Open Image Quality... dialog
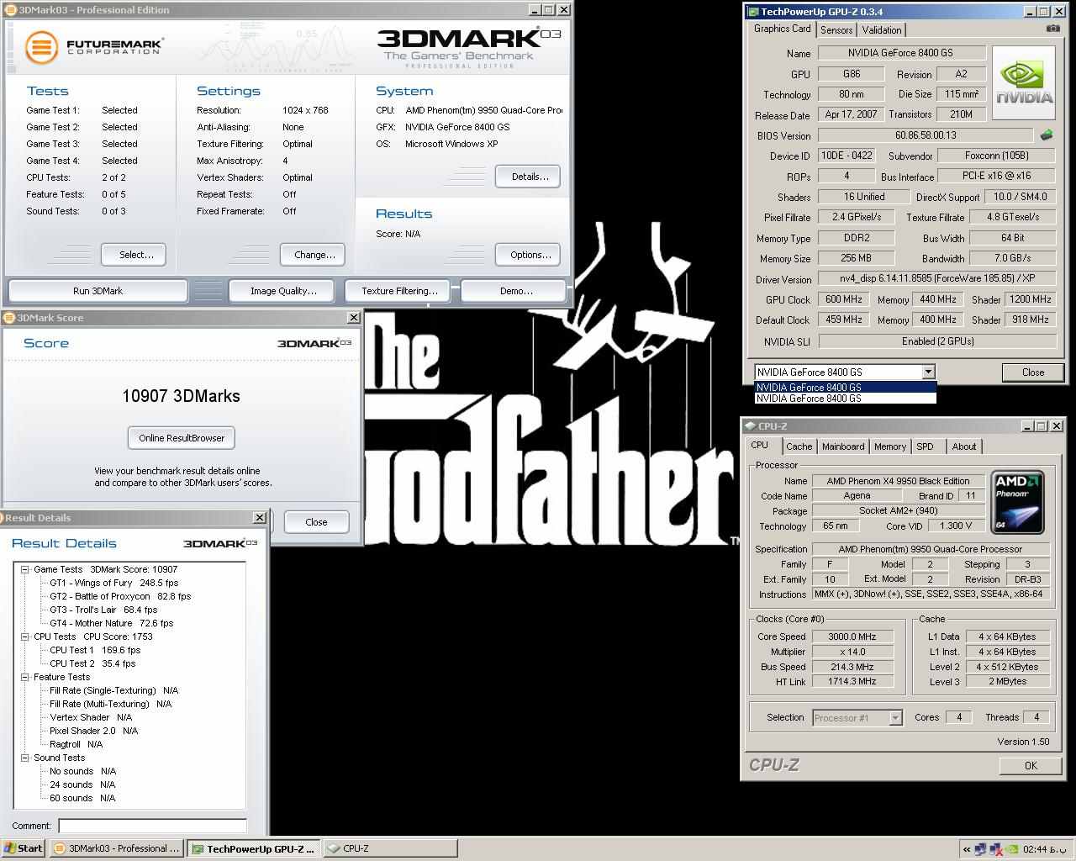The image size is (1076, 861). (x=283, y=291)
